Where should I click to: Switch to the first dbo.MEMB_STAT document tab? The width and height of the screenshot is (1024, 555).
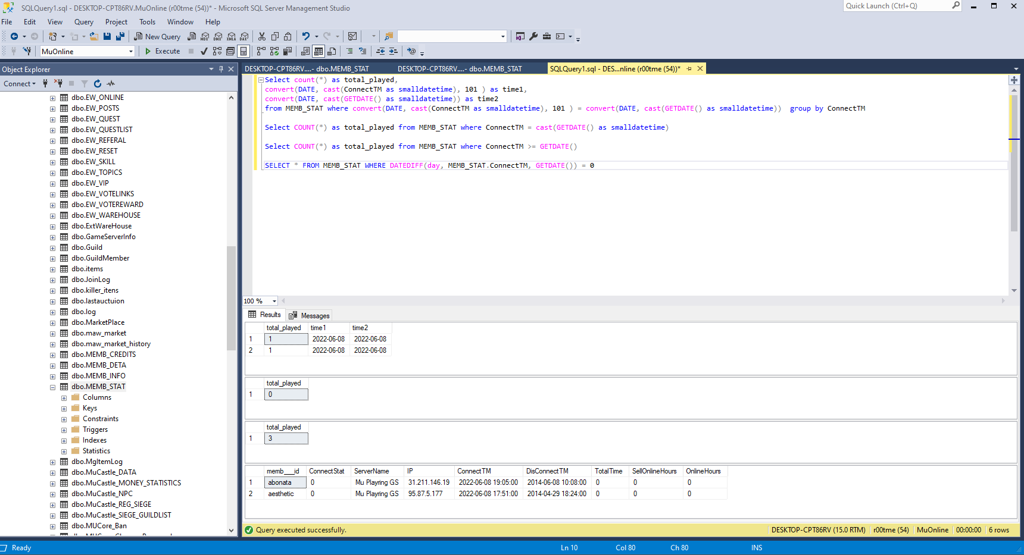pos(307,68)
